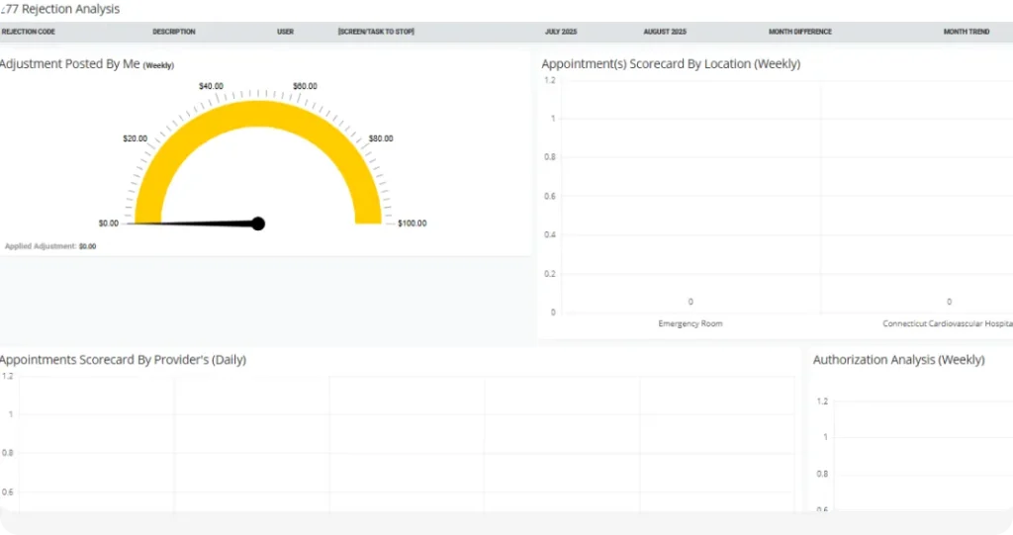Screen dimensions: 1013x535
Task: Click the MONTH TREND column header
Action: tap(967, 32)
